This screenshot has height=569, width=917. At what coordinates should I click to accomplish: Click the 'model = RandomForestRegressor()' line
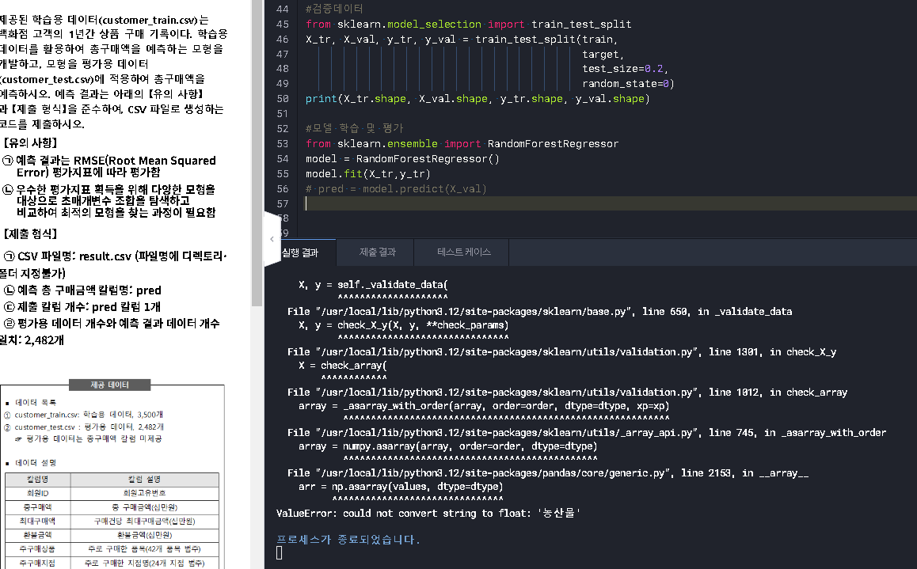tap(402, 159)
